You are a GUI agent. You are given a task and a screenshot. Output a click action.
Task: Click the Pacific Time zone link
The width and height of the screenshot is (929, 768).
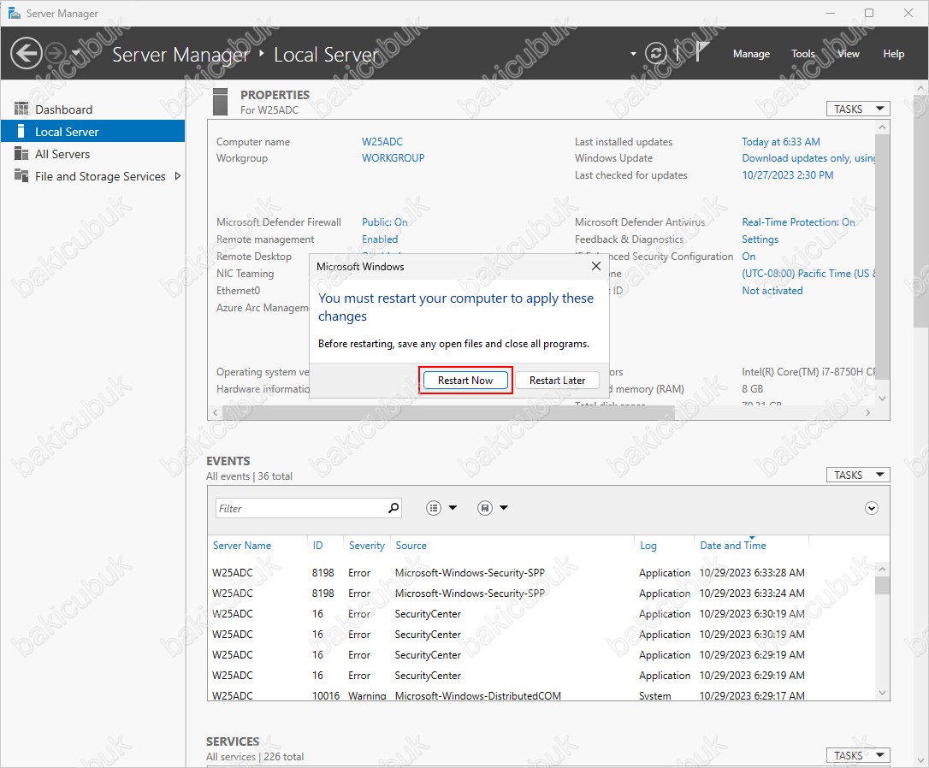808,274
